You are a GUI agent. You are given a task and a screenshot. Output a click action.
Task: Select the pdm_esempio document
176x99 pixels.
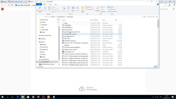68,30
